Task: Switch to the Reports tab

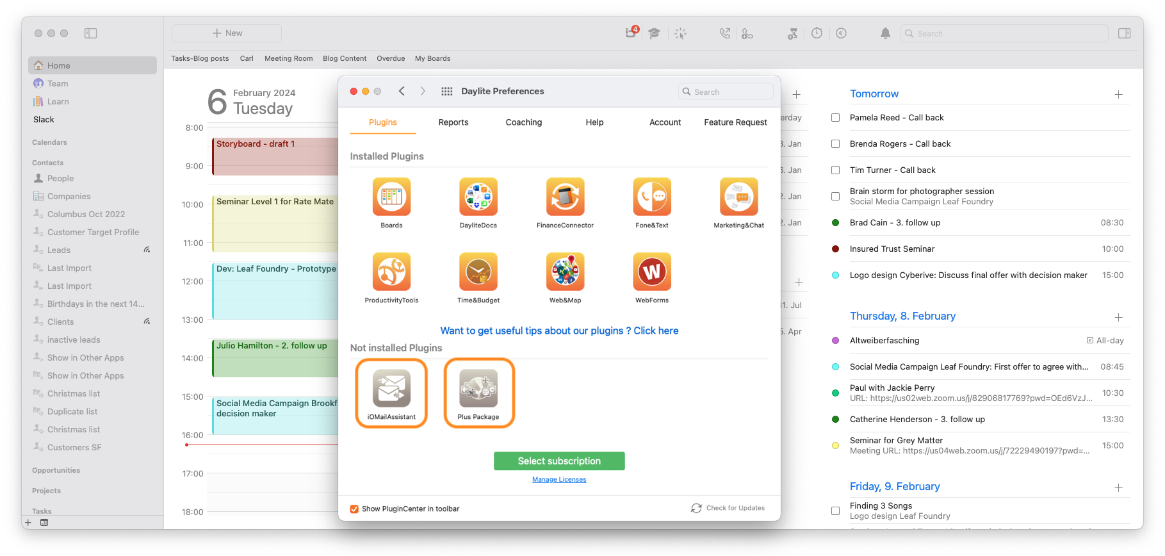Action: click(453, 122)
